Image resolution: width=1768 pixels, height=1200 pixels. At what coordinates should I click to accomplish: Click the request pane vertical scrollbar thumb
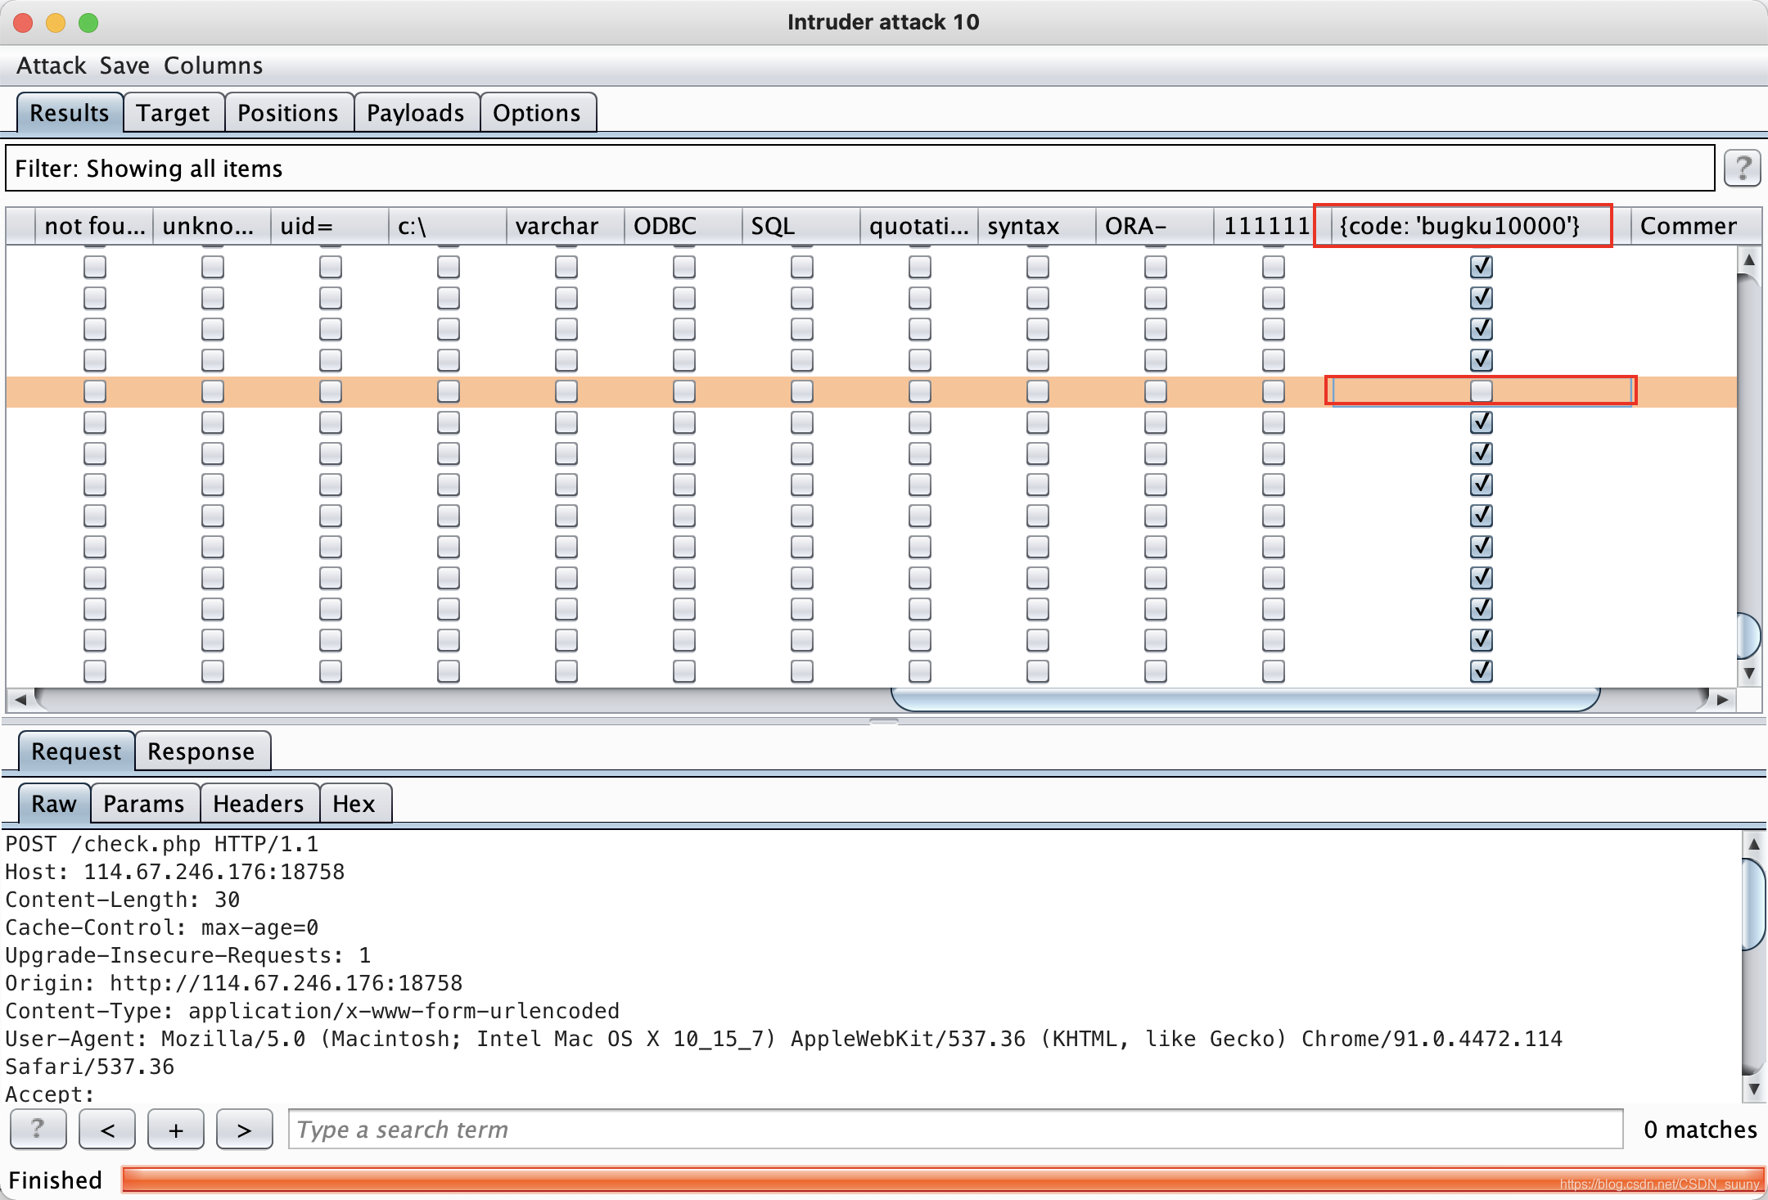click(x=1753, y=905)
